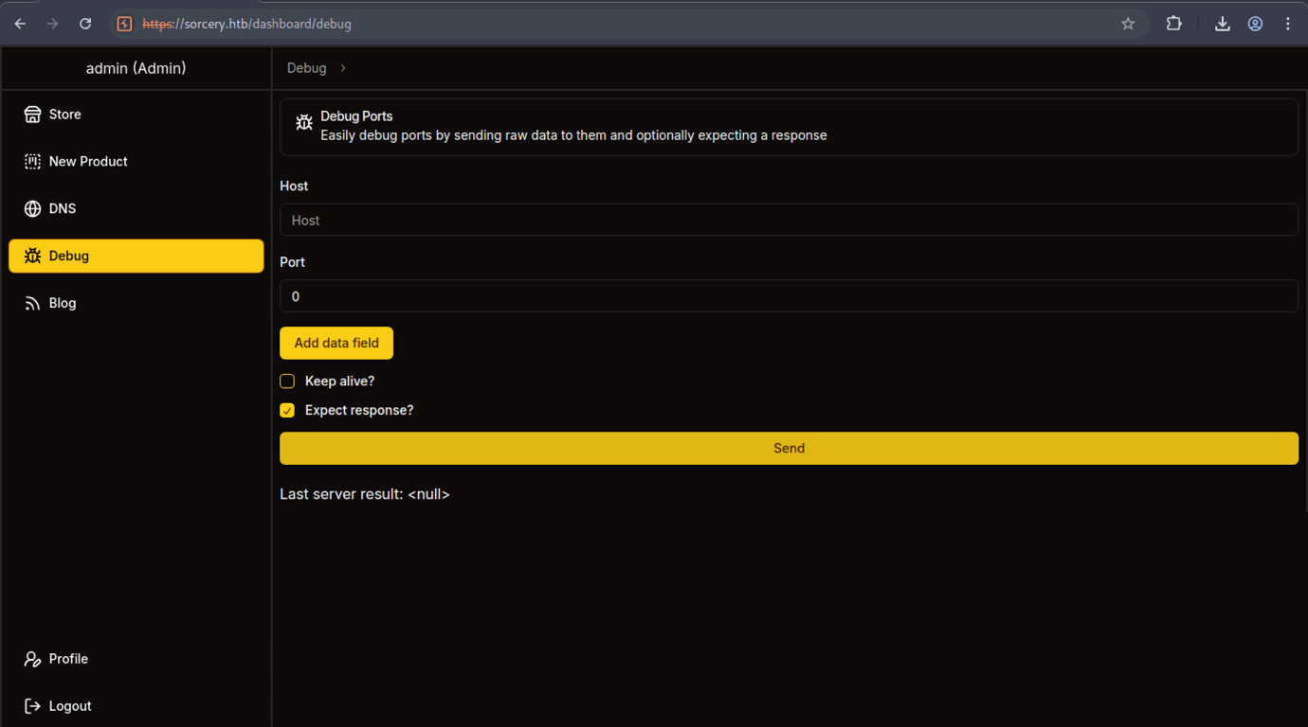
Task: Bookmark this page with the star icon
Action: 1128,24
